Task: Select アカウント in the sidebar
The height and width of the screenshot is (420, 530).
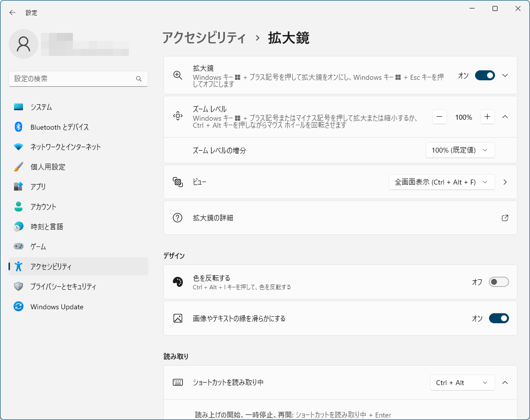Action: click(x=43, y=207)
